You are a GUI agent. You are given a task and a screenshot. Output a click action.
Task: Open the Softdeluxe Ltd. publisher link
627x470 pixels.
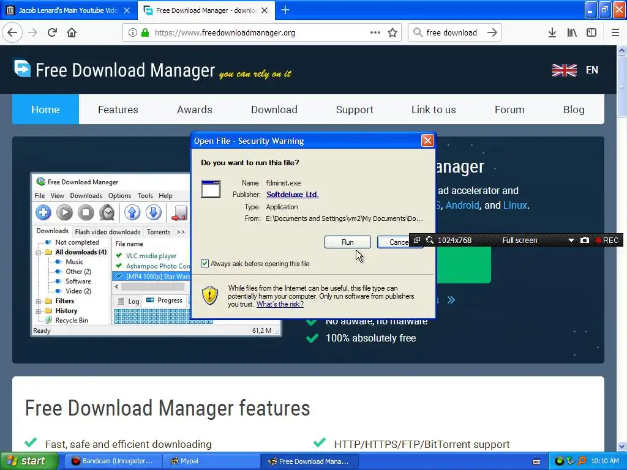(x=292, y=195)
